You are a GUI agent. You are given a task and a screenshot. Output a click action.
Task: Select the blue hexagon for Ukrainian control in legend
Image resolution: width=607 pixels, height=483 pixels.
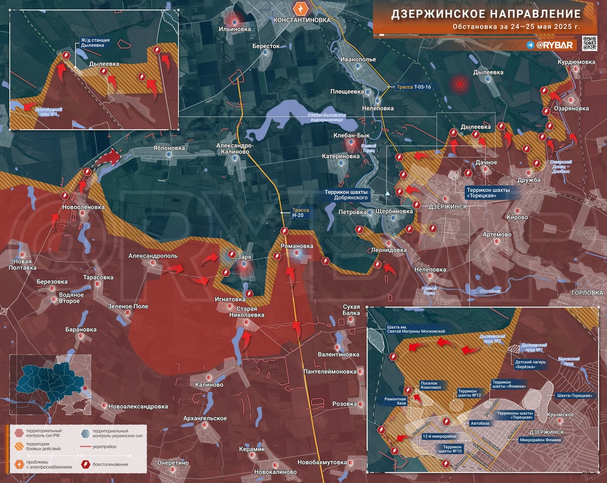pos(84,432)
